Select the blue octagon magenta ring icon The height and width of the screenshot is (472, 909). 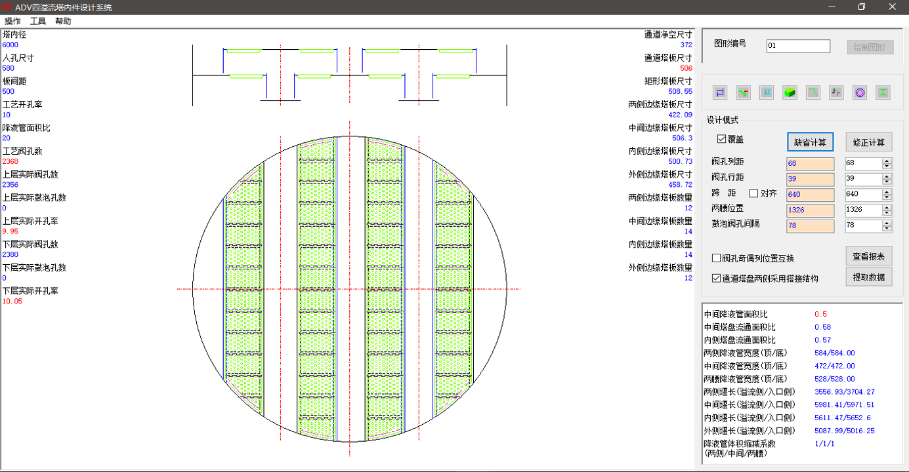pyautogui.click(x=860, y=93)
